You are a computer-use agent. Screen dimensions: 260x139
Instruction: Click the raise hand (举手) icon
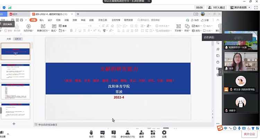91,133
